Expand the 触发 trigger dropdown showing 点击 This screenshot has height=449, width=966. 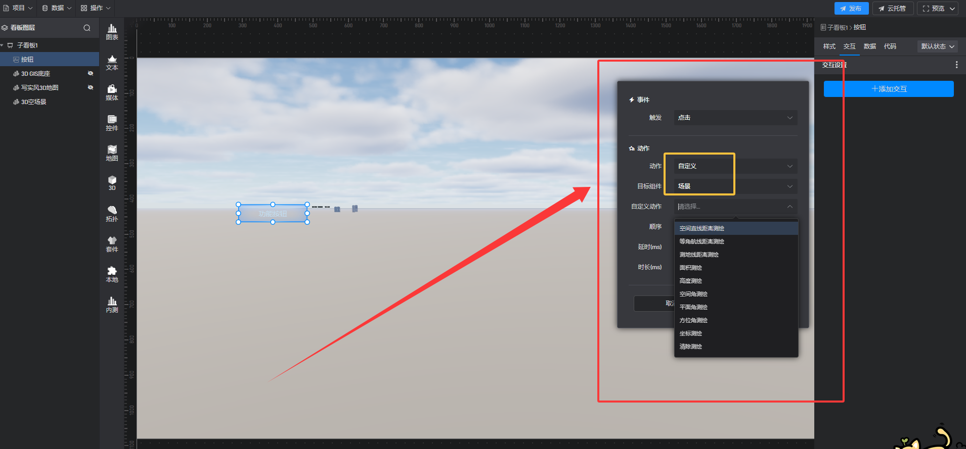(735, 118)
